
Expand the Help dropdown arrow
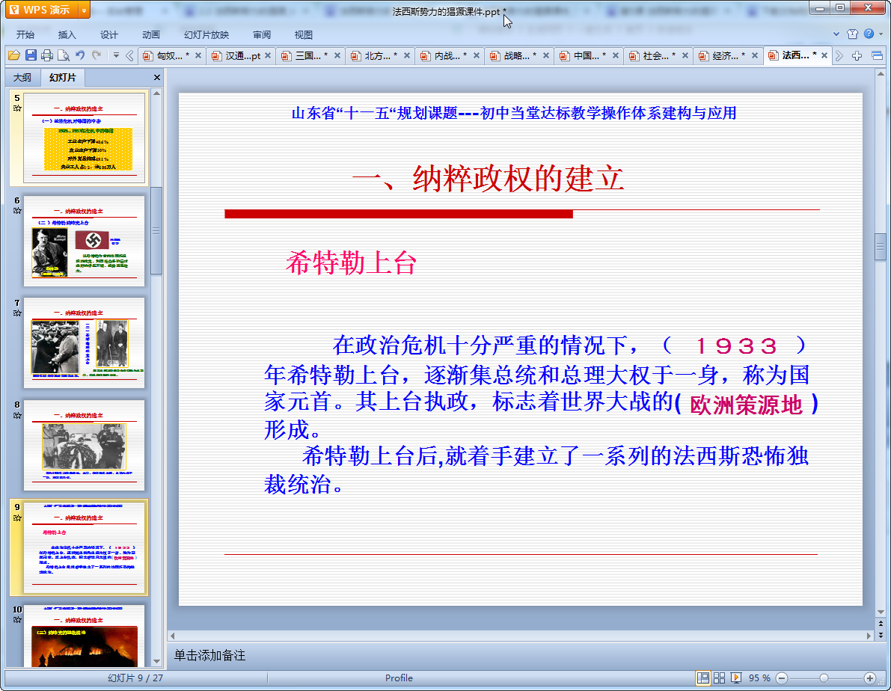tap(881, 34)
